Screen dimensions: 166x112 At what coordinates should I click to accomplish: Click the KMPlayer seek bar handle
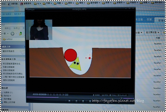58,97
